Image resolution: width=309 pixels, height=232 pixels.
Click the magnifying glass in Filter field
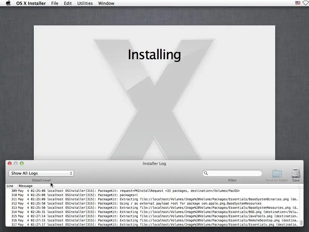(206, 173)
